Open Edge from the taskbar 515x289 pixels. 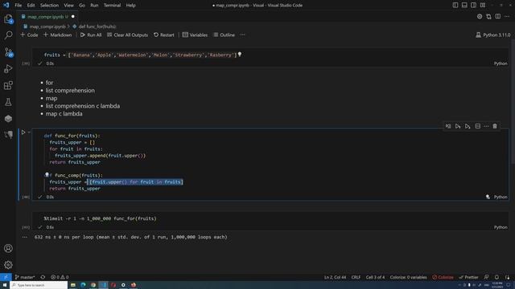pos(83,285)
